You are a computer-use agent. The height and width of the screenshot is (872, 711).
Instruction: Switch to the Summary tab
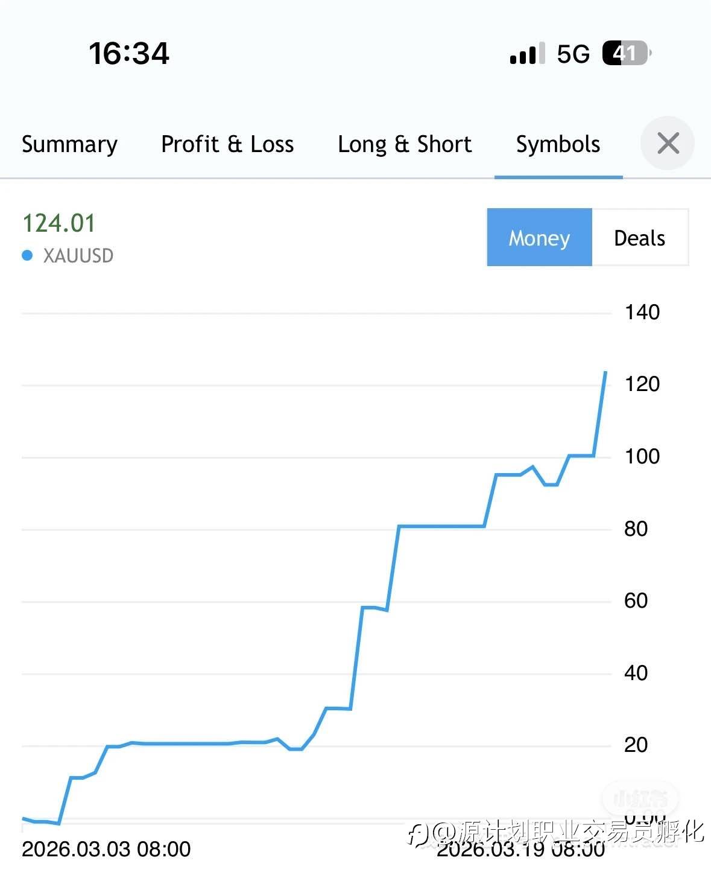click(x=69, y=144)
